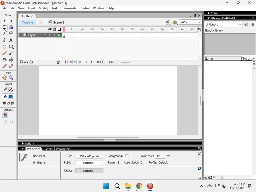The height and width of the screenshot is (192, 256).
Task: Toggle show all layers as outlines
Action: click(59, 29)
